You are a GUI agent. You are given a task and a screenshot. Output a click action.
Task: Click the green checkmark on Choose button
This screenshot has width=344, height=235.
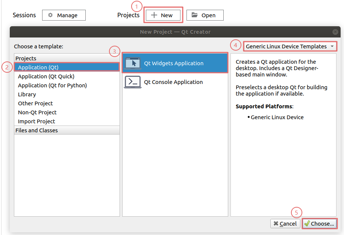click(x=307, y=224)
